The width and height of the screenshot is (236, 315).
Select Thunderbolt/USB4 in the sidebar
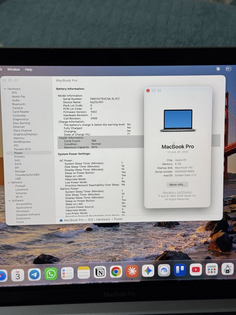coord(27,175)
